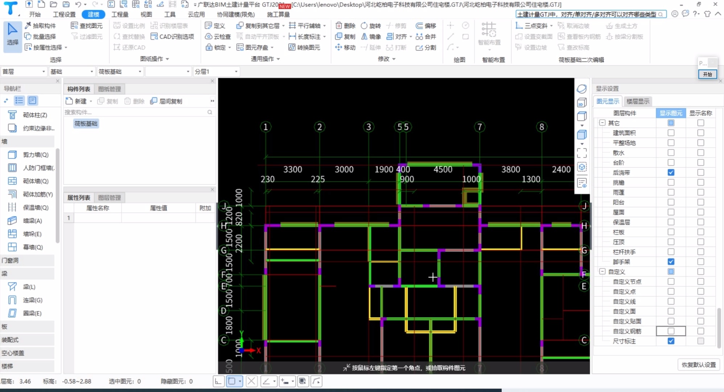The image size is (724, 392).
Task: Click the 定义 define tool
Action: pyautogui.click(x=215, y=26)
